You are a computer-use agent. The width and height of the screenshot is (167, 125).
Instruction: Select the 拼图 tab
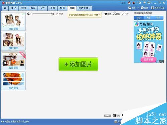(x=72, y=8)
